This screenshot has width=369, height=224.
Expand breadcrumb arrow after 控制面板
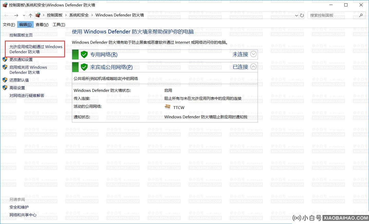pos(66,15)
